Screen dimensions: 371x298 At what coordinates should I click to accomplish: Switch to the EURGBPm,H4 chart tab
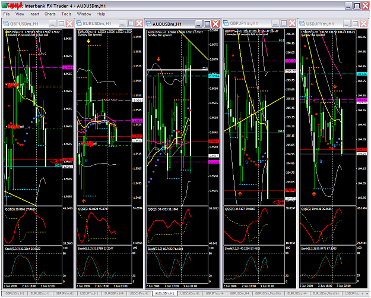point(114,293)
